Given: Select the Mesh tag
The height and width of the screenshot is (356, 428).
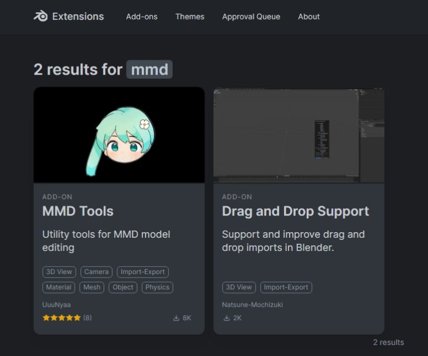Looking at the screenshot, I should 92,287.
